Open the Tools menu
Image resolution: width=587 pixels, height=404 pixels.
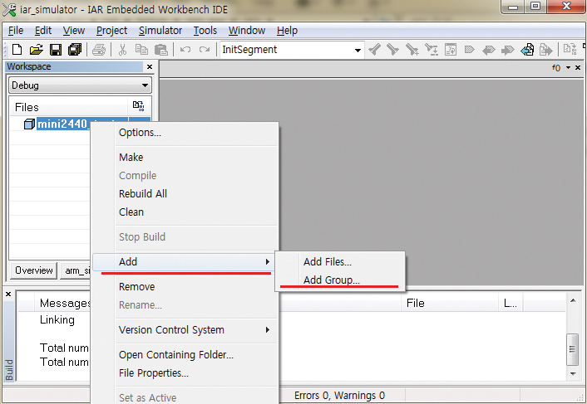point(205,31)
